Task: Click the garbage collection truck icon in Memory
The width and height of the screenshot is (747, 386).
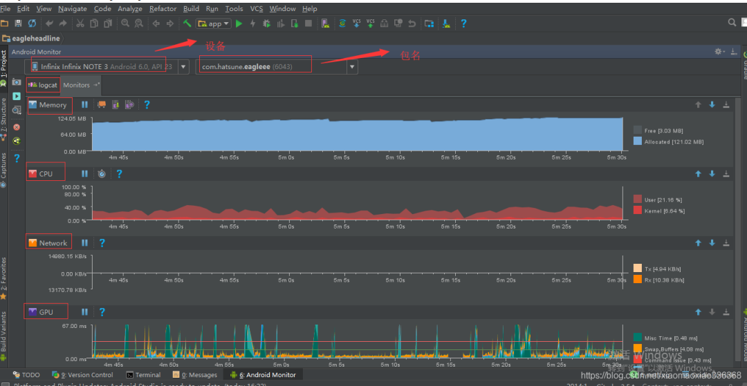Action: pyautogui.click(x=102, y=105)
